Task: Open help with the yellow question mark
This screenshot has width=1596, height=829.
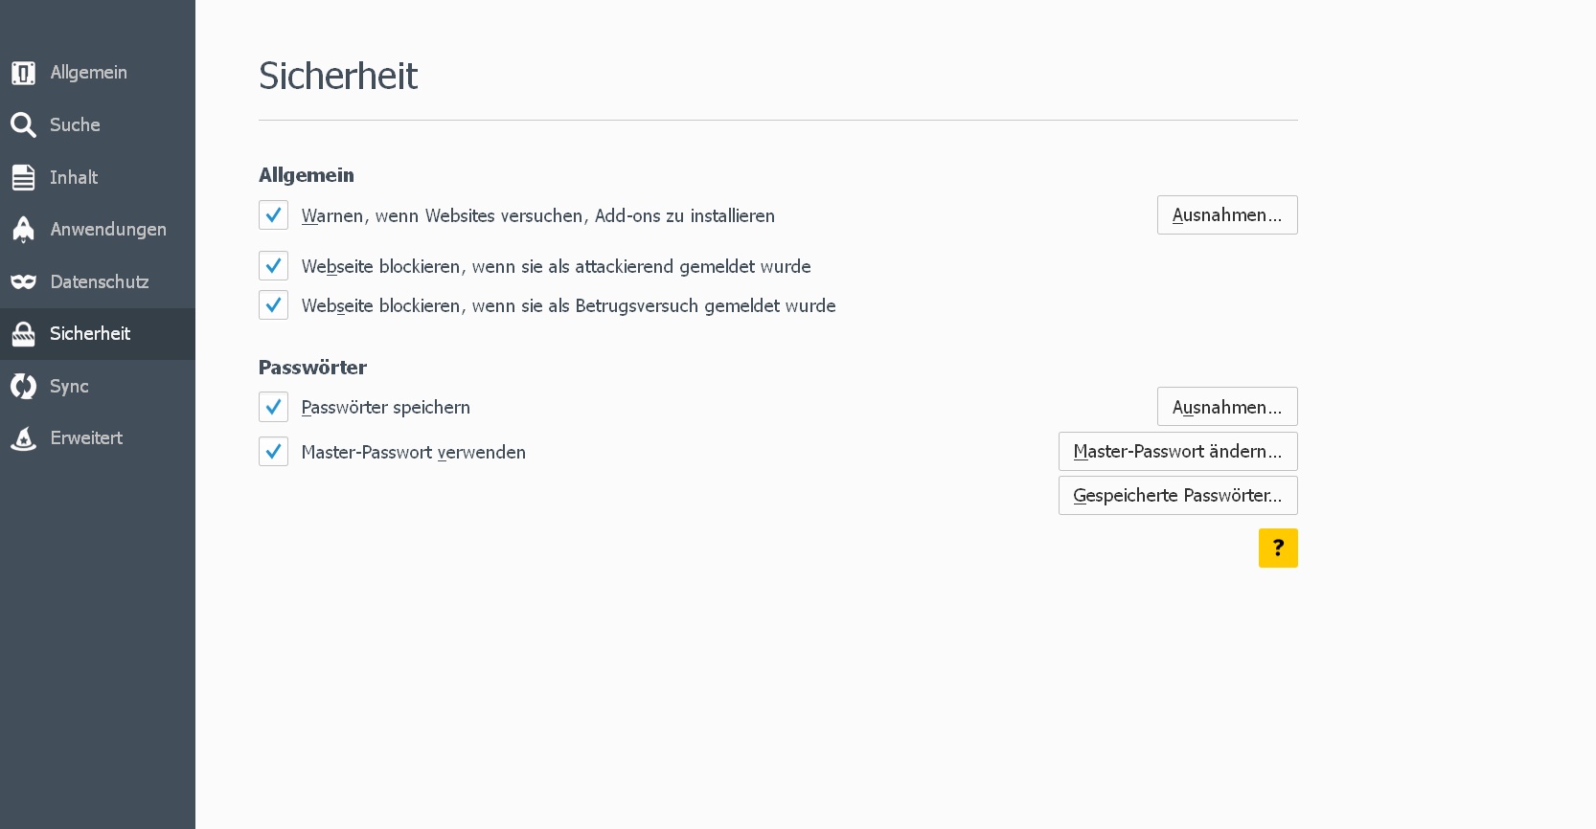Action: coord(1278,549)
